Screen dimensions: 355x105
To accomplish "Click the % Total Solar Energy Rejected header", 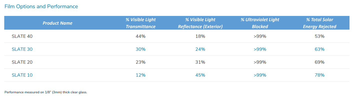I will [319, 23].
